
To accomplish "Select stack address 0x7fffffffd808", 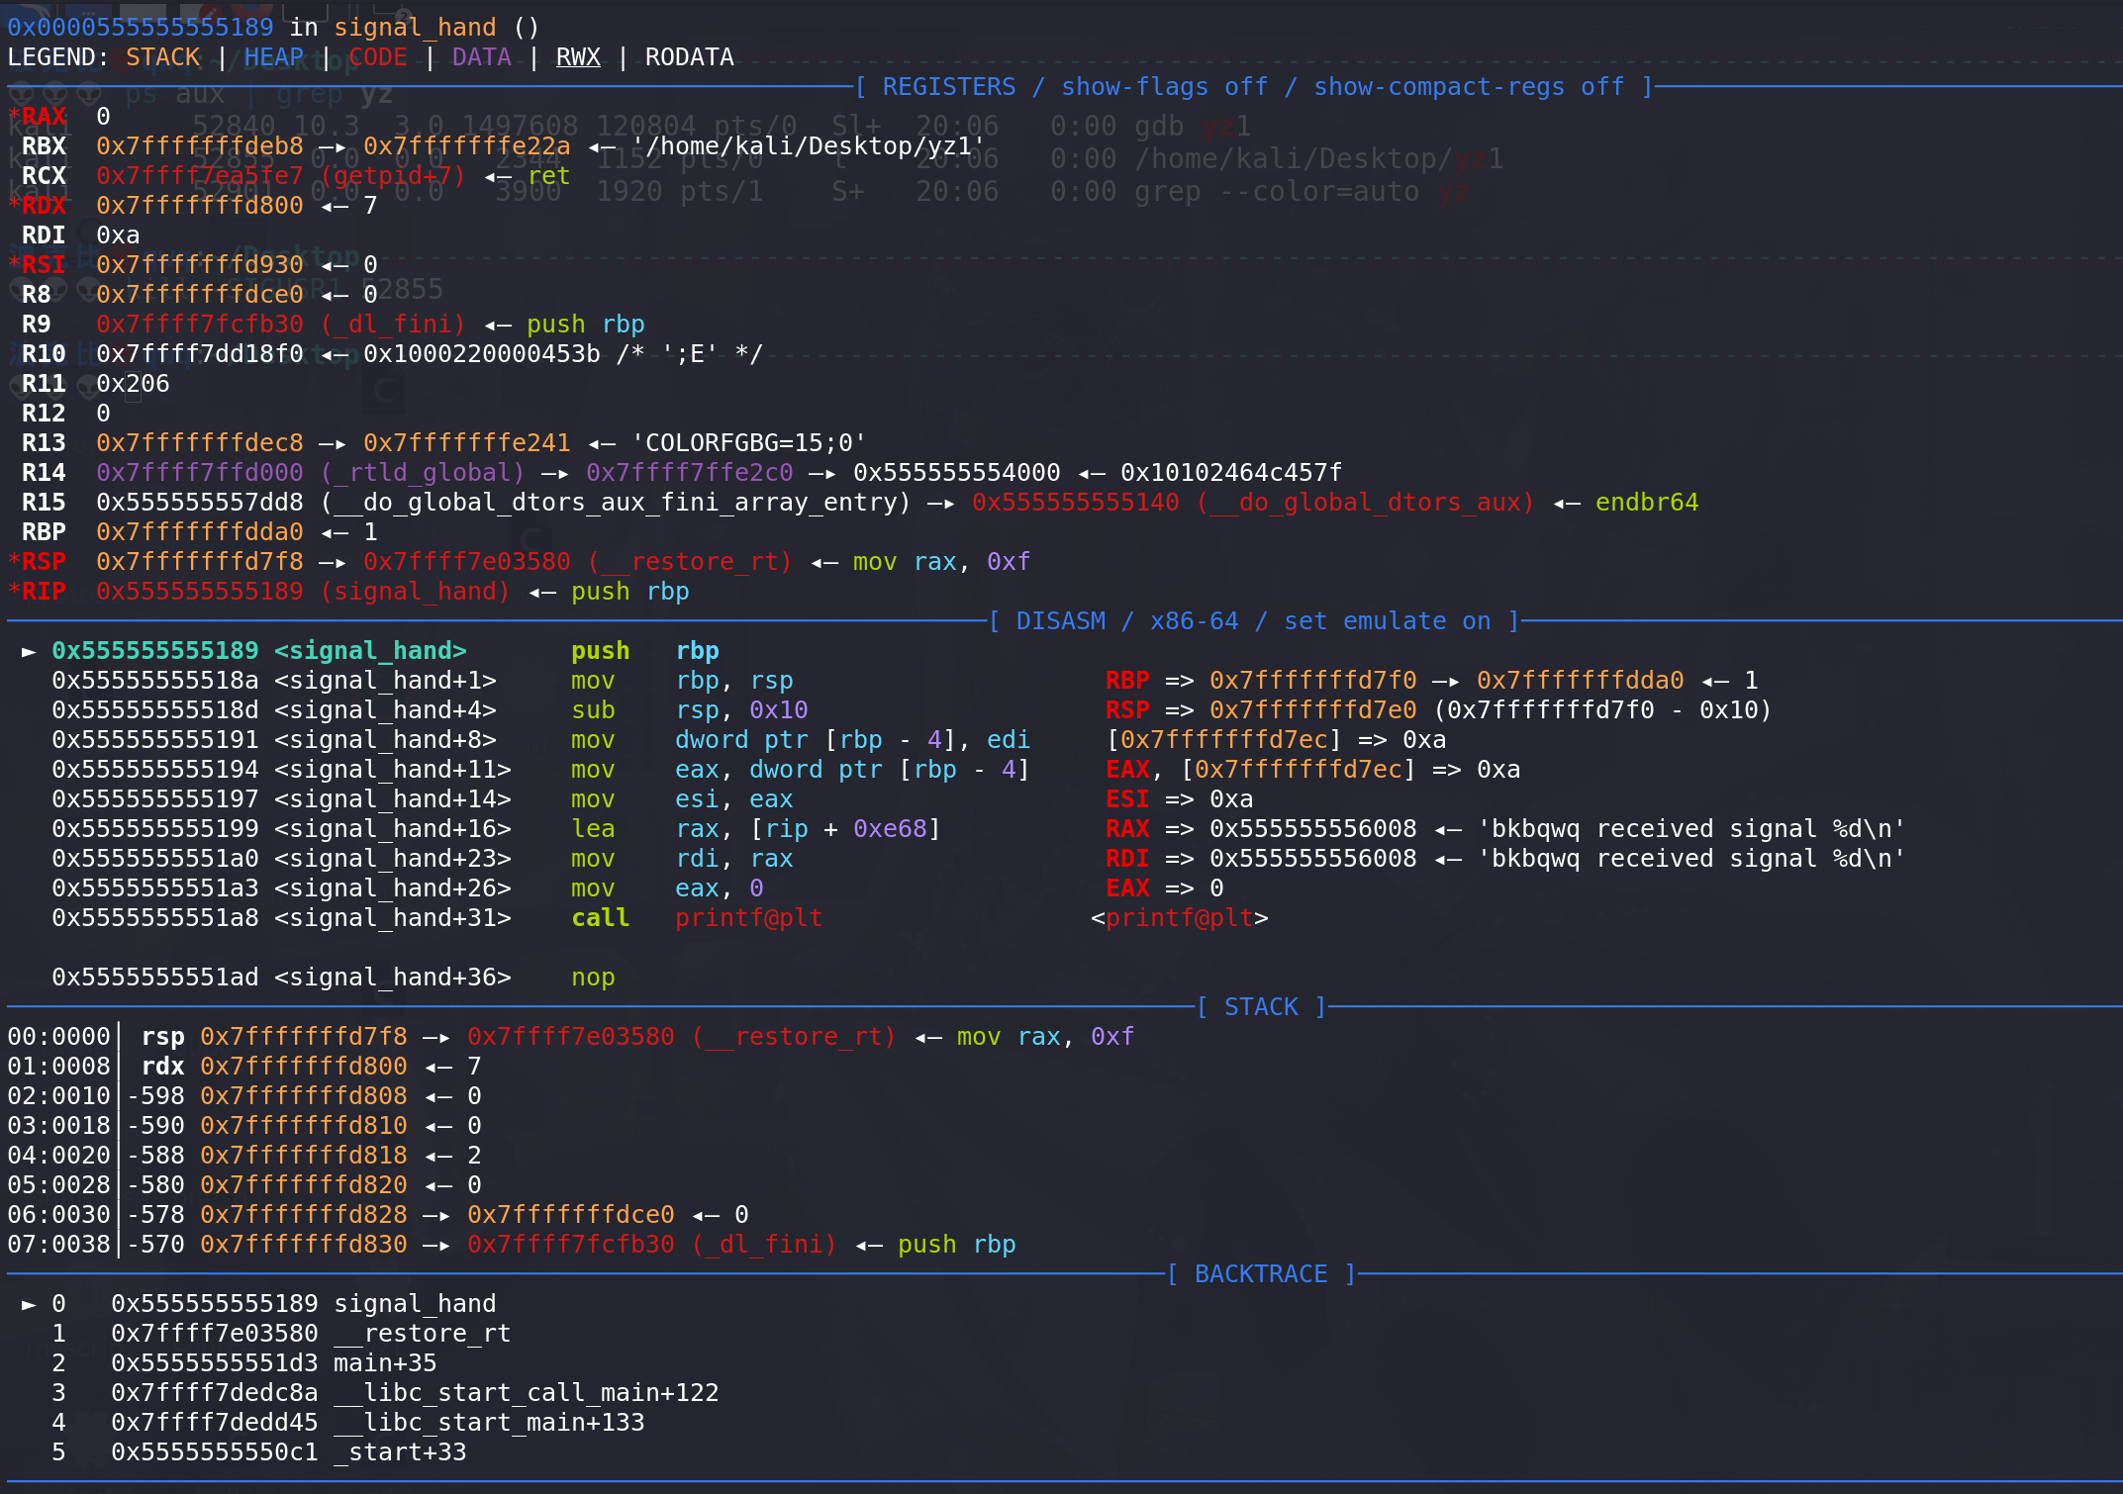I will (x=304, y=1096).
